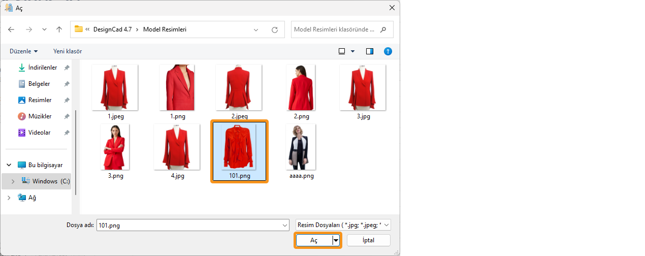Open the Düzenle menu
This screenshot has height=256, width=645.
23,51
